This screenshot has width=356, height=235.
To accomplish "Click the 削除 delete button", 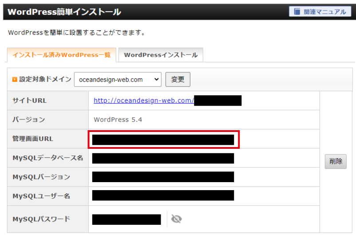I will point(336,161).
